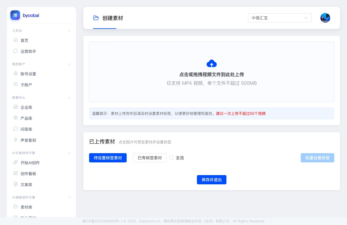Click the ICP footer copyright text
The height and width of the screenshot is (225, 347).
[173, 221]
